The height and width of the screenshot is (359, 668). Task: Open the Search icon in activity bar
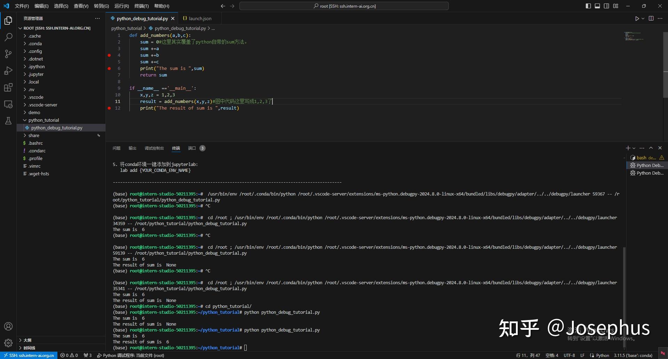[x=8, y=37]
